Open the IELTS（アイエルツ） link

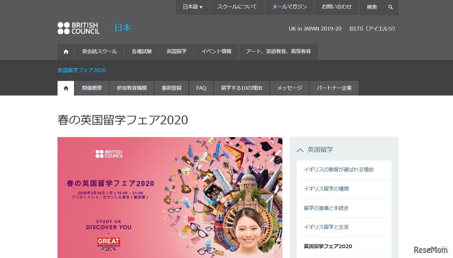[372, 29]
